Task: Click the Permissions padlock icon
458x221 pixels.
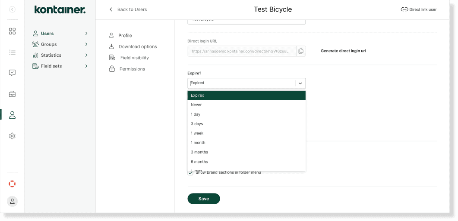Action: click(111, 69)
